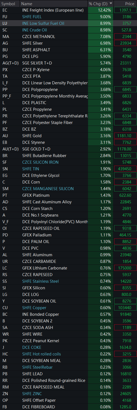Screen dimensions: 137x410
Task: Click the Name column header
Action: point(26,3)
